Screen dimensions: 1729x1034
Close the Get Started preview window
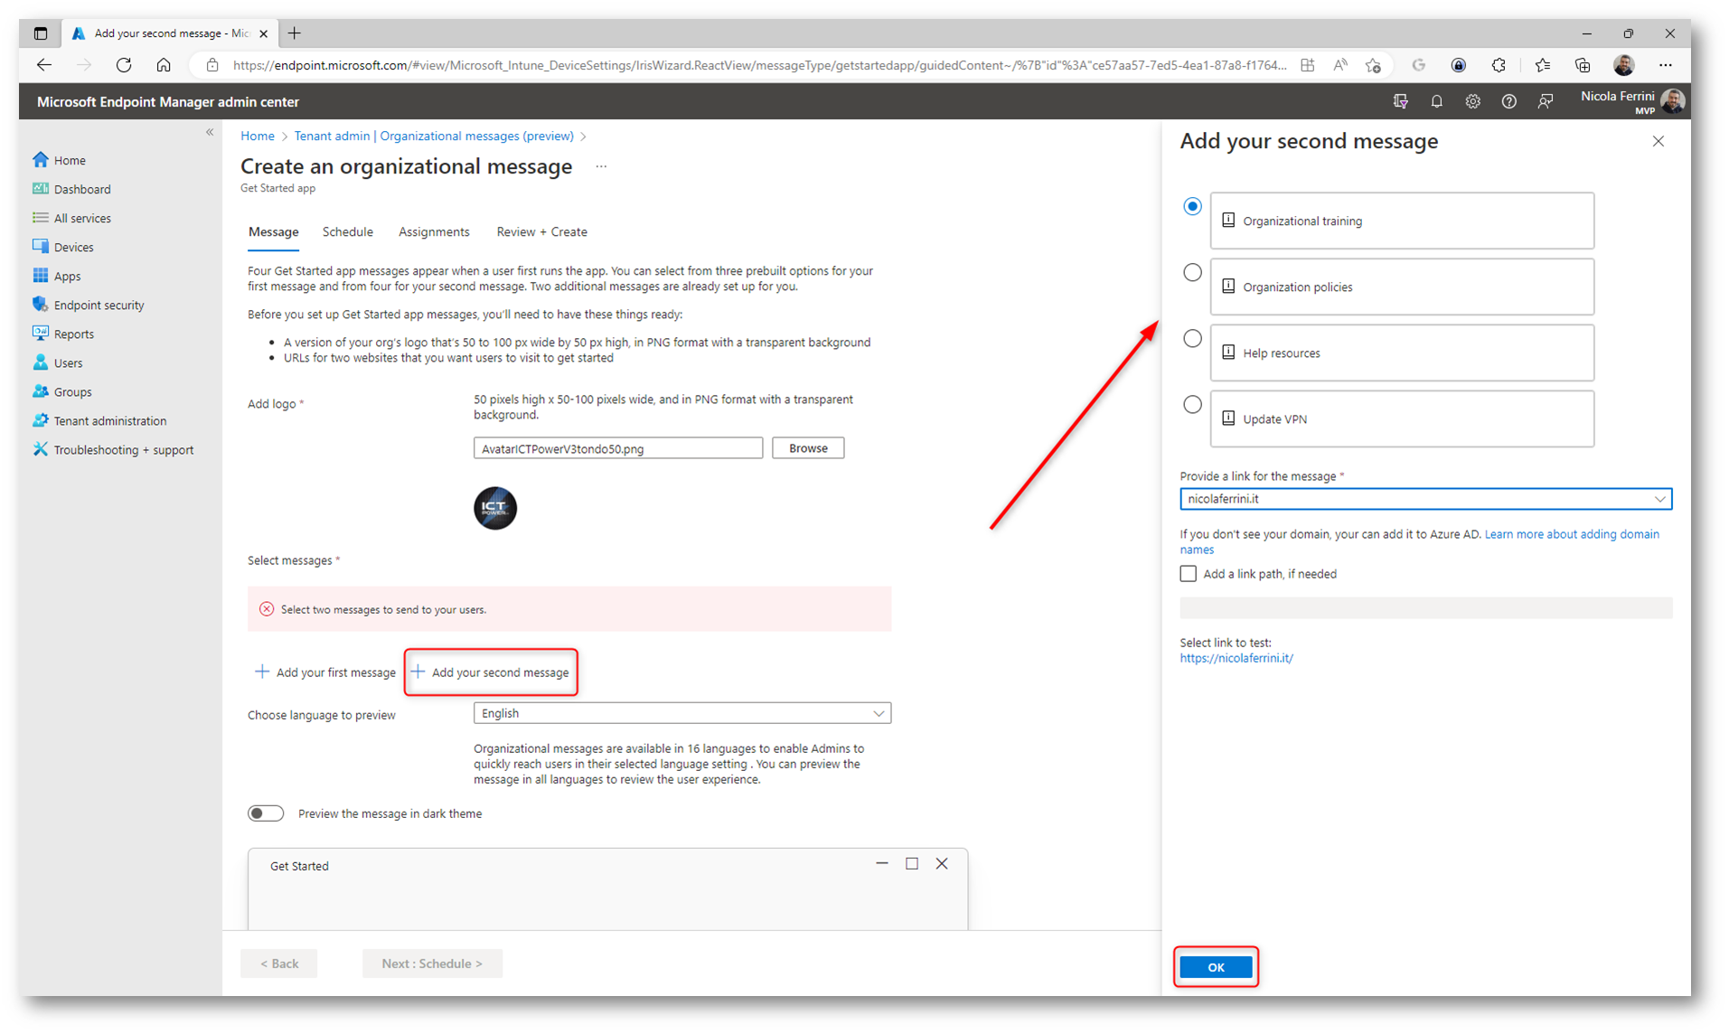coord(942,864)
